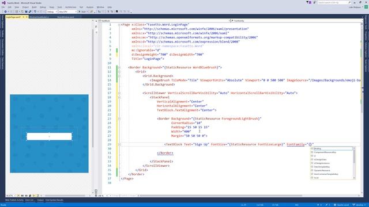The width and height of the screenshot is (369, 207).
Task: Toggle designer effects icon in designer bottom bar
Action: [x=18, y=195]
